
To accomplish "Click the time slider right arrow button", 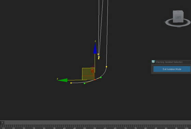I will point(2,123).
